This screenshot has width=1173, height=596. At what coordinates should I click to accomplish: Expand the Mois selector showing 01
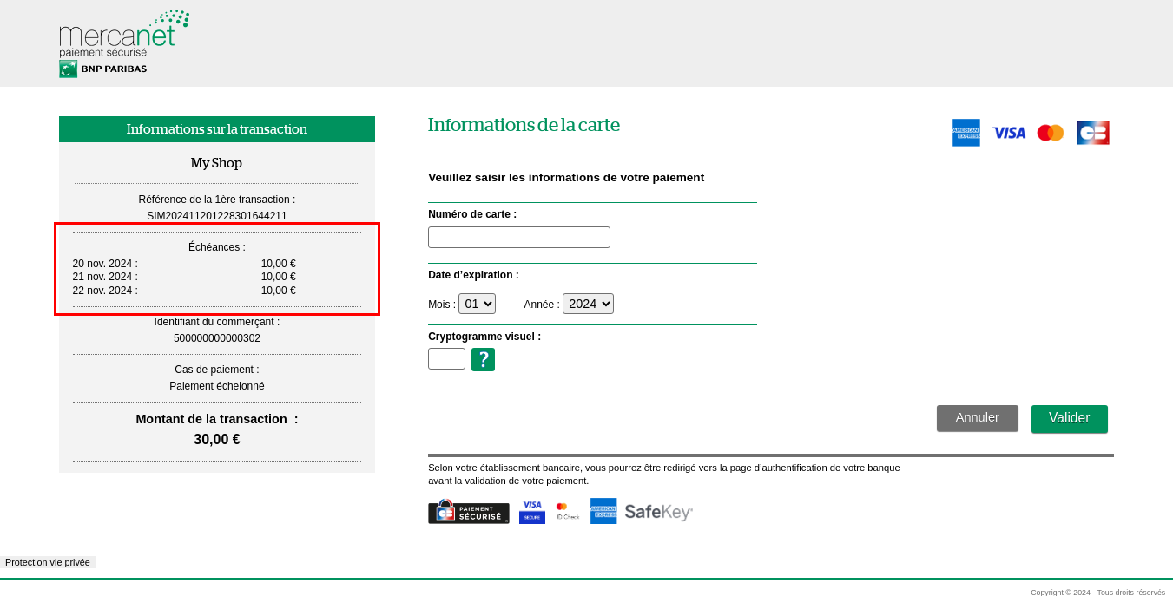pyautogui.click(x=477, y=303)
